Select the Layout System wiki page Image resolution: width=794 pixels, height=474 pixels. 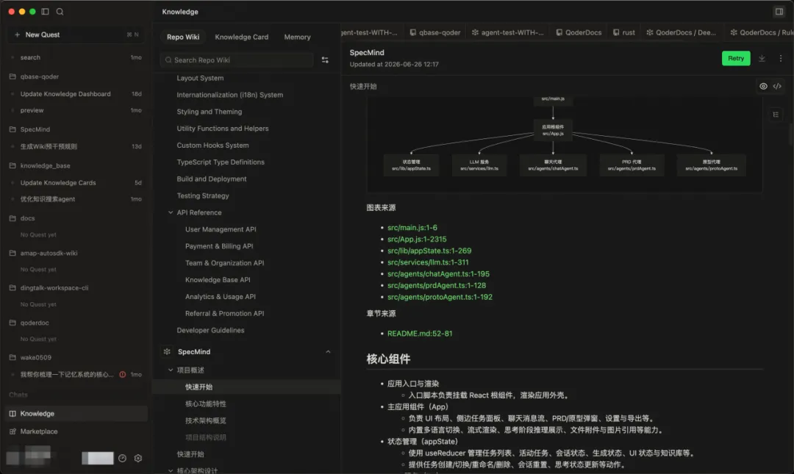tap(200, 78)
